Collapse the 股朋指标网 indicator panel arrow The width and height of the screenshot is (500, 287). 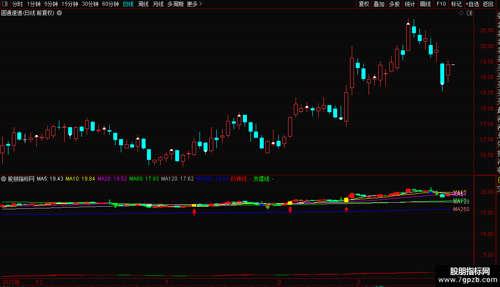coord(4,179)
